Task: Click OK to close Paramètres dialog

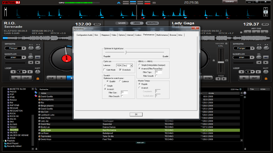Action: point(136,114)
